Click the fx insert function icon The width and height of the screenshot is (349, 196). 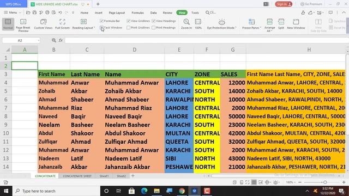click(61, 40)
